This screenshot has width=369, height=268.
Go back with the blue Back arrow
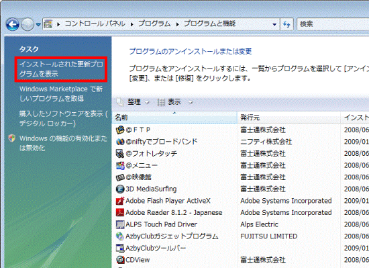(13, 24)
